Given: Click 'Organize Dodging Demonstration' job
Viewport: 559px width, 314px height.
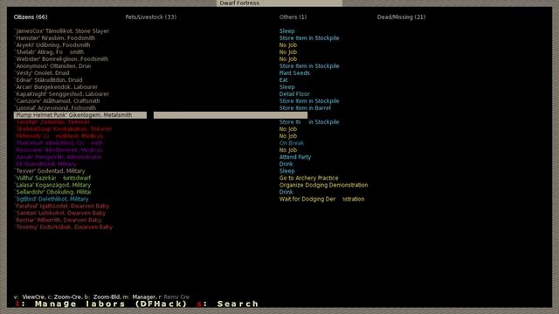Looking at the screenshot, I should 324,185.
